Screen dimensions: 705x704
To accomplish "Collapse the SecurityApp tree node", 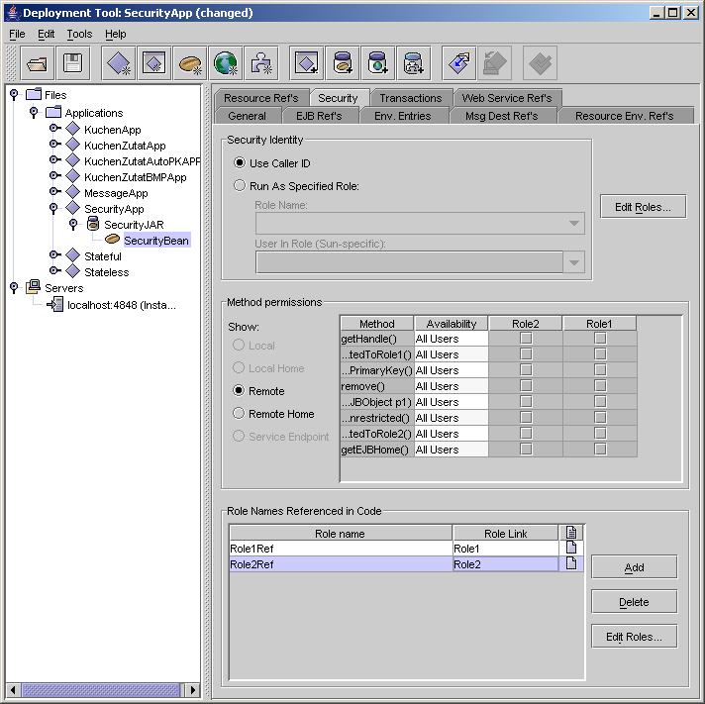I will point(53,208).
